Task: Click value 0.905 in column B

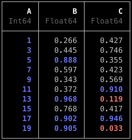Action: coord(66,128)
